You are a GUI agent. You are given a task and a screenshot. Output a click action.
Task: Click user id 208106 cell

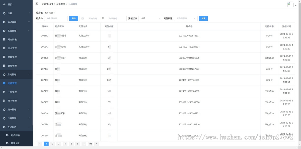[x=45, y=58]
